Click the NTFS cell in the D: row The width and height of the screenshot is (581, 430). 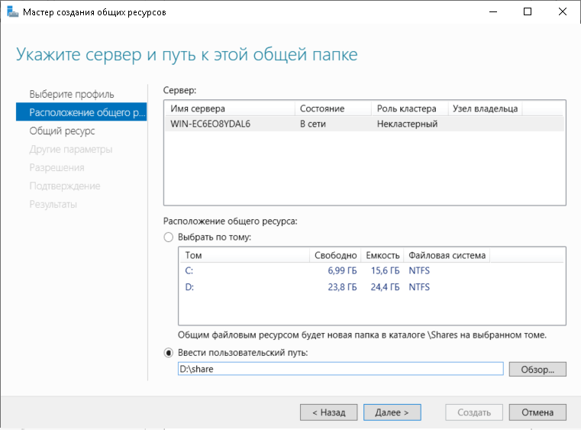[419, 287]
